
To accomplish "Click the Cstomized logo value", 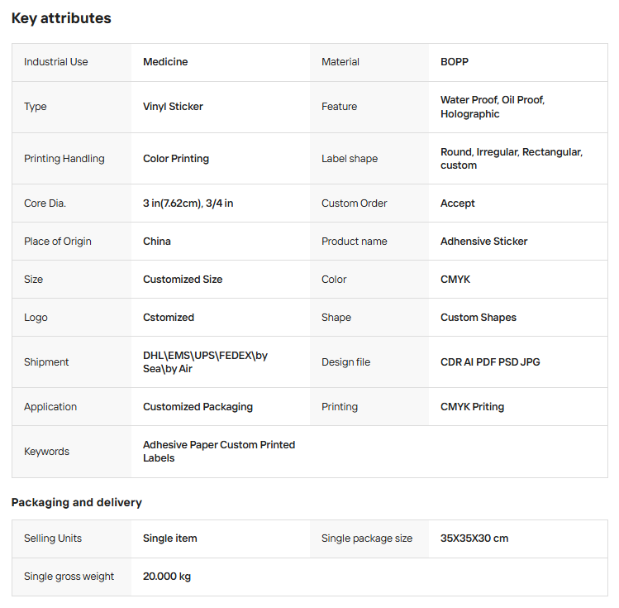I will click(x=169, y=318).
